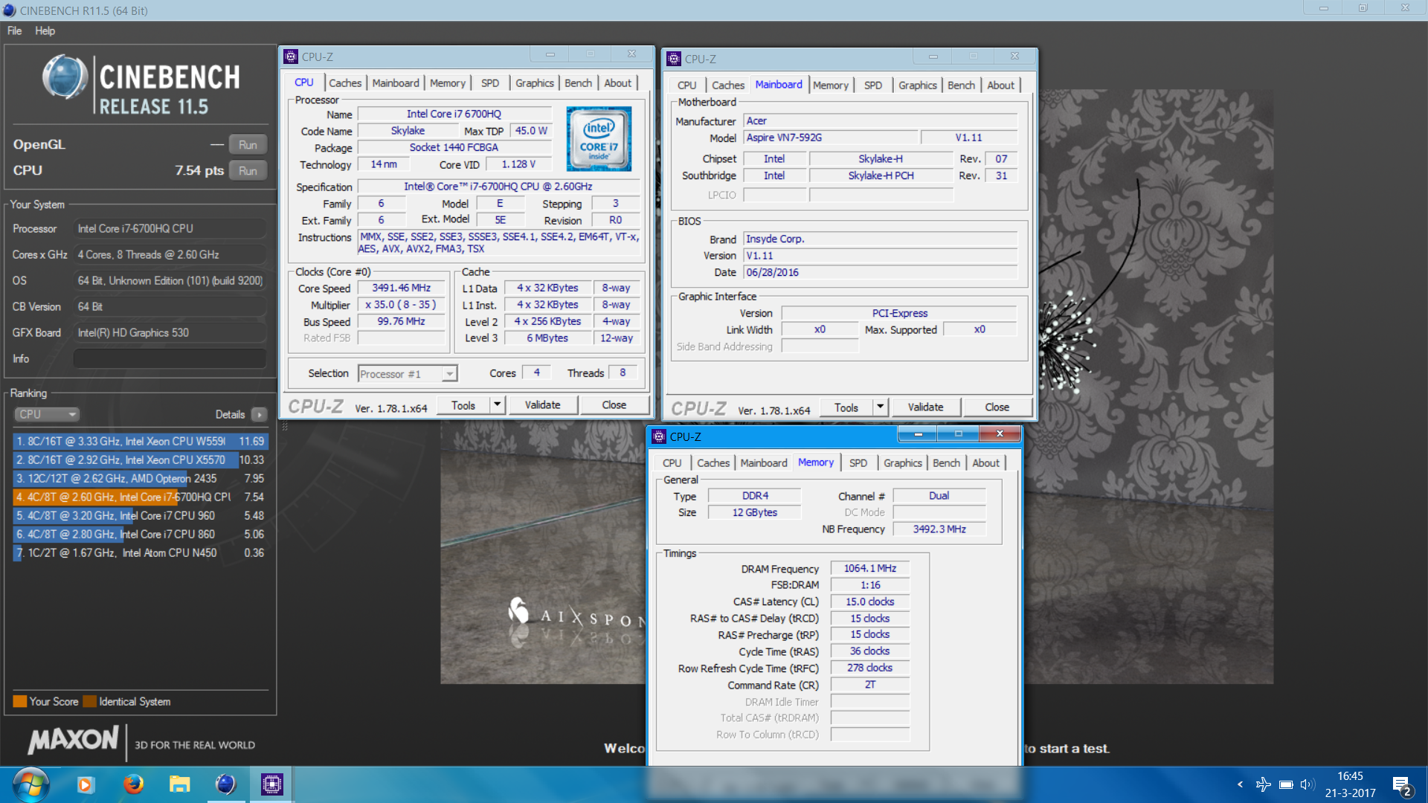Screen dimensions: 1428x803
Task: Click Identical System legend swatch
Action: 89,701
